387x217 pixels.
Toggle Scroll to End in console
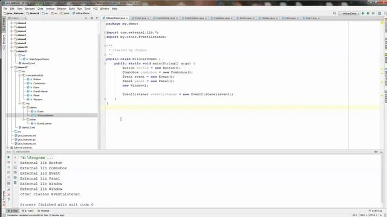point(15,172)
